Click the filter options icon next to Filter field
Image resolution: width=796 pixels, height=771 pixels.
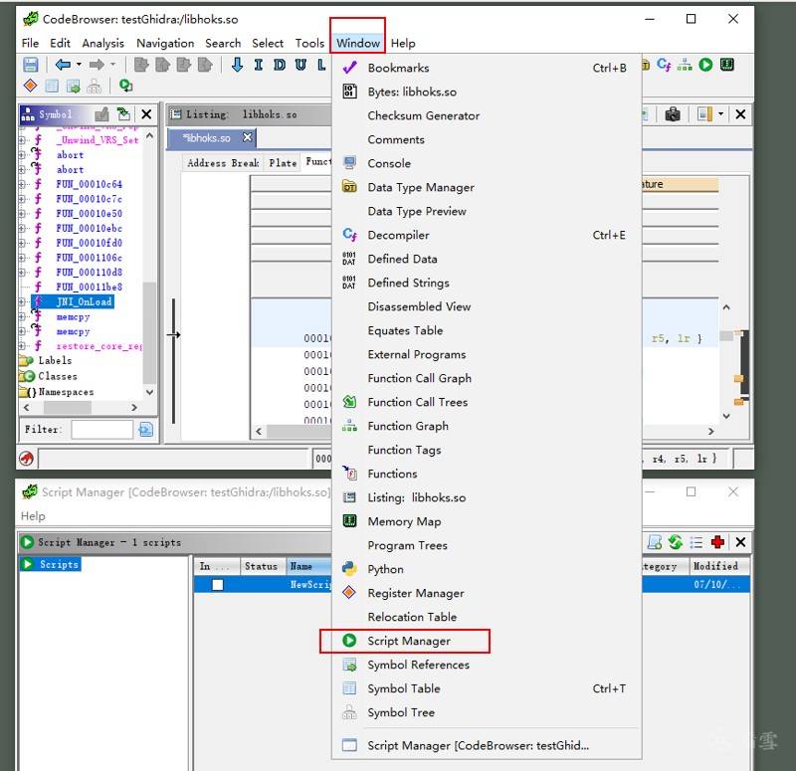[x=145, y=430]
